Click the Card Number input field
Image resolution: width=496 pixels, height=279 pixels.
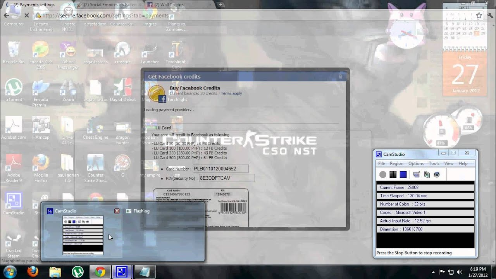point(220,169)
